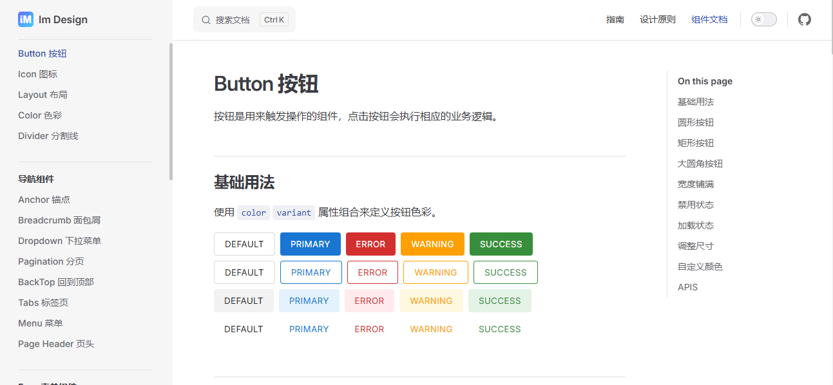Click the sidebar vertical scrollbar
The image size is (833, 385).
pyautogui.click(x=171, y=111)
